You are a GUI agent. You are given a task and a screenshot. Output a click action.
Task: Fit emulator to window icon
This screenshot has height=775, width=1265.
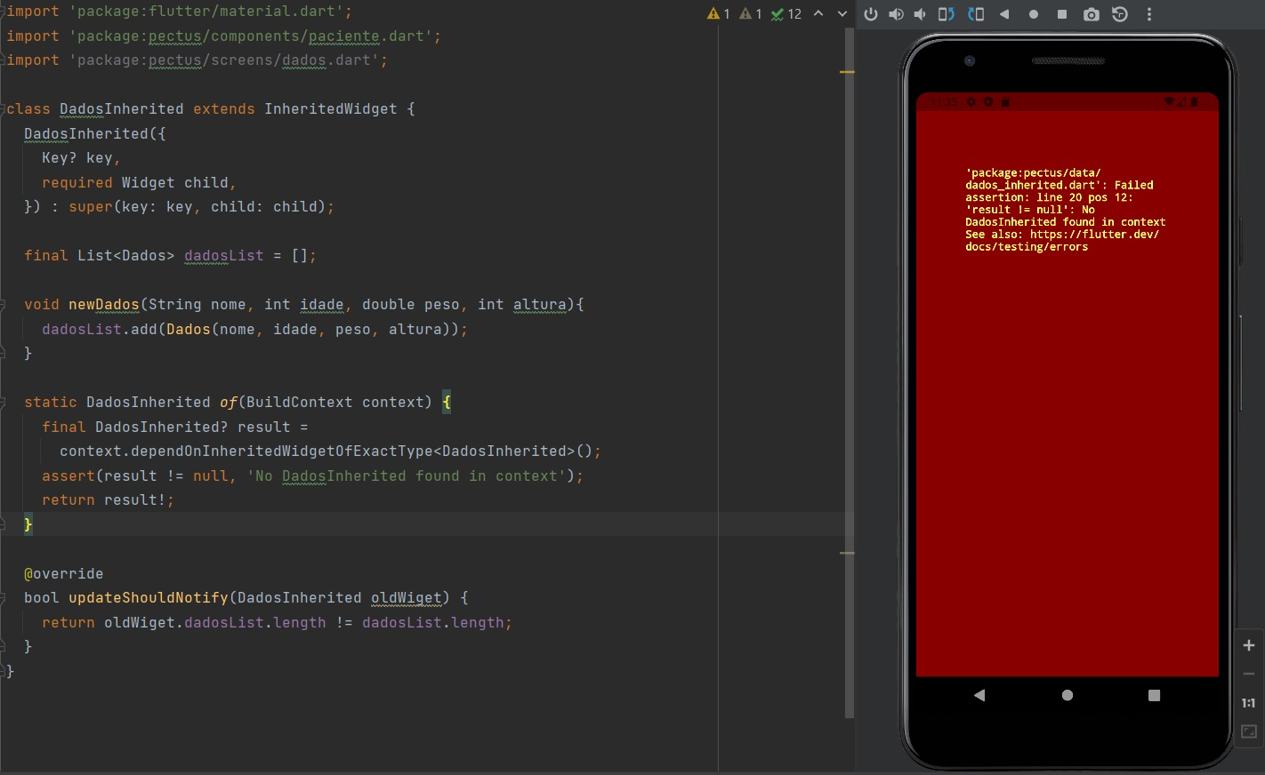click(x=1249, y=731)
